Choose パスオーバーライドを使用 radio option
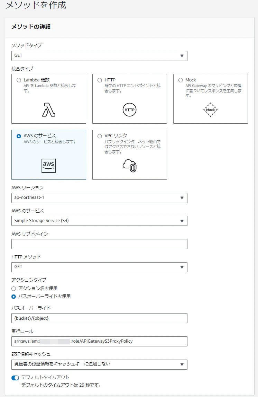This screenshot has width=258, height=397. [13, 297]
